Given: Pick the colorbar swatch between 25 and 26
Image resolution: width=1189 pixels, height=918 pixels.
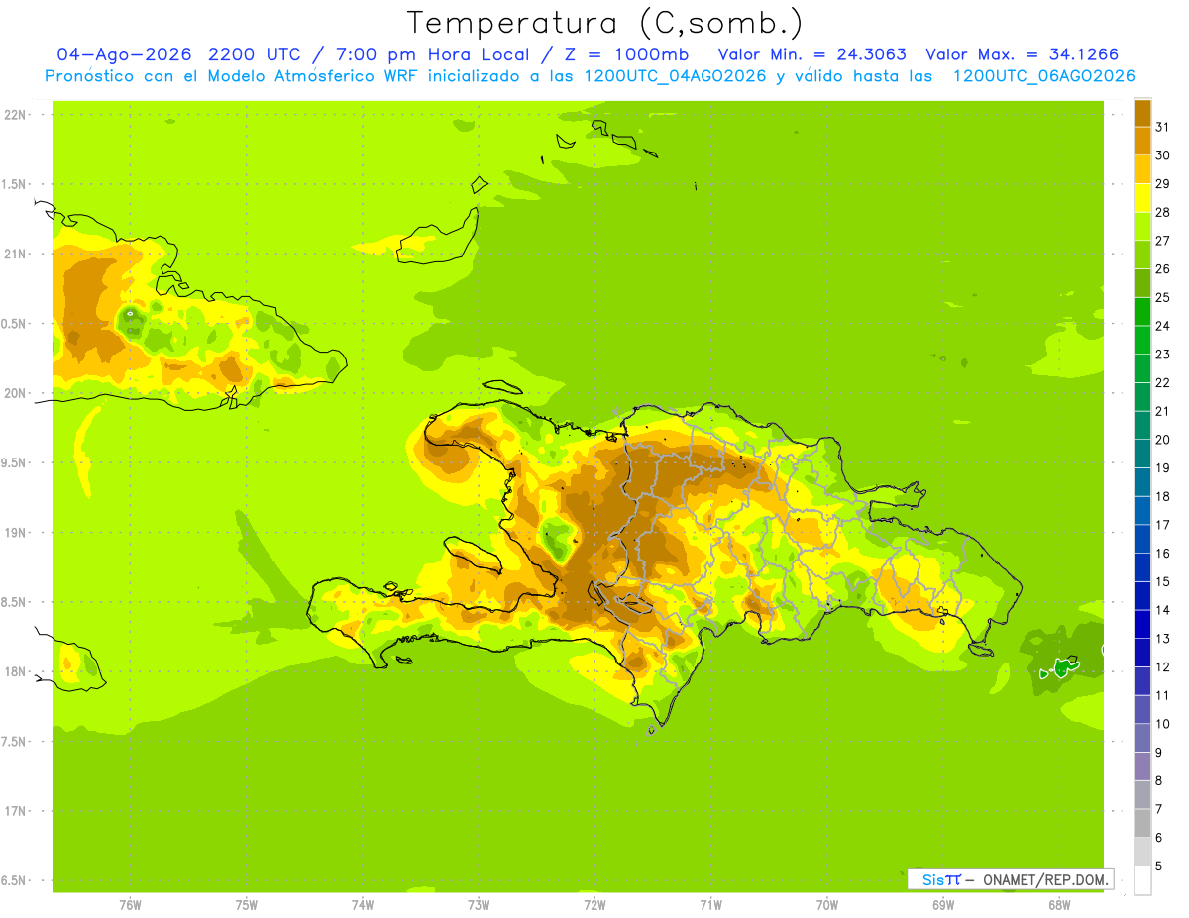Looking at the screenshot, I should coord(1142,283).
